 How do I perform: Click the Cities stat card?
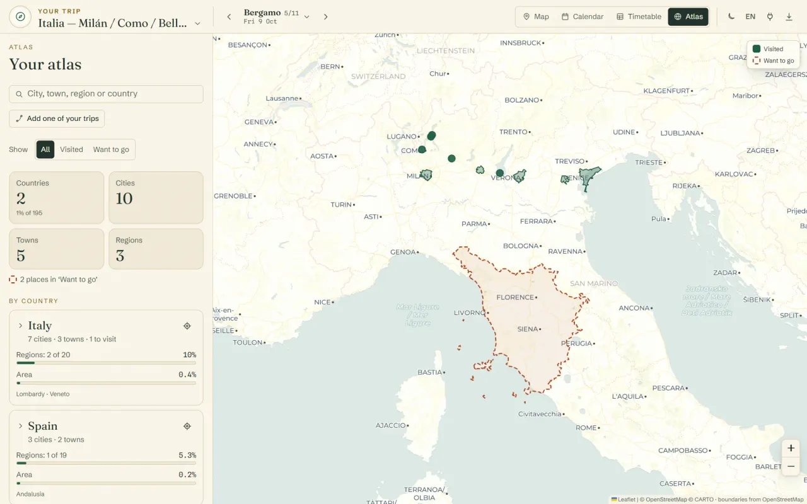[x=156, y=198]
